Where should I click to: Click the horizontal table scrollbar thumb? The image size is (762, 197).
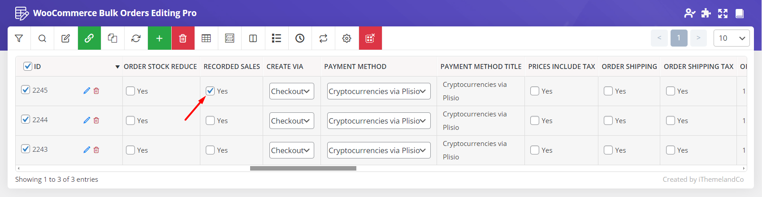(x=303, y=168)
